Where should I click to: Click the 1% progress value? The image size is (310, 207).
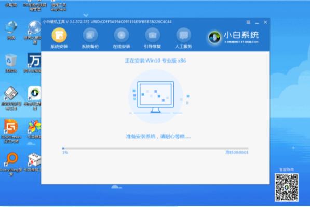click(x=65, y=153)
